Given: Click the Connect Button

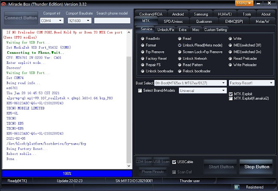Looking at the screenshot, I should pyautogui.click(x=21, y=18).
